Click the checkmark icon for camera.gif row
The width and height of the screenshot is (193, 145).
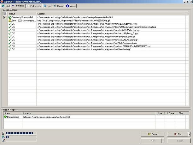coord(10,40)
